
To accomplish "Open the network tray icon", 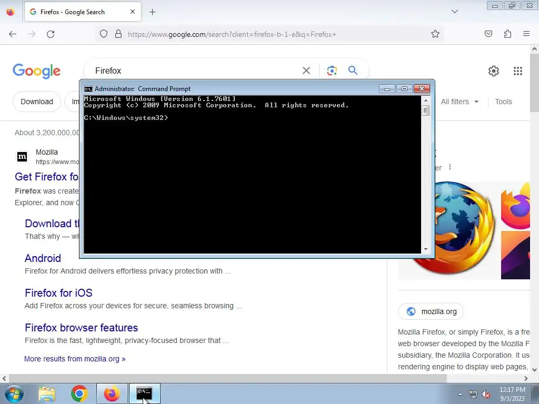I will 473,394.
